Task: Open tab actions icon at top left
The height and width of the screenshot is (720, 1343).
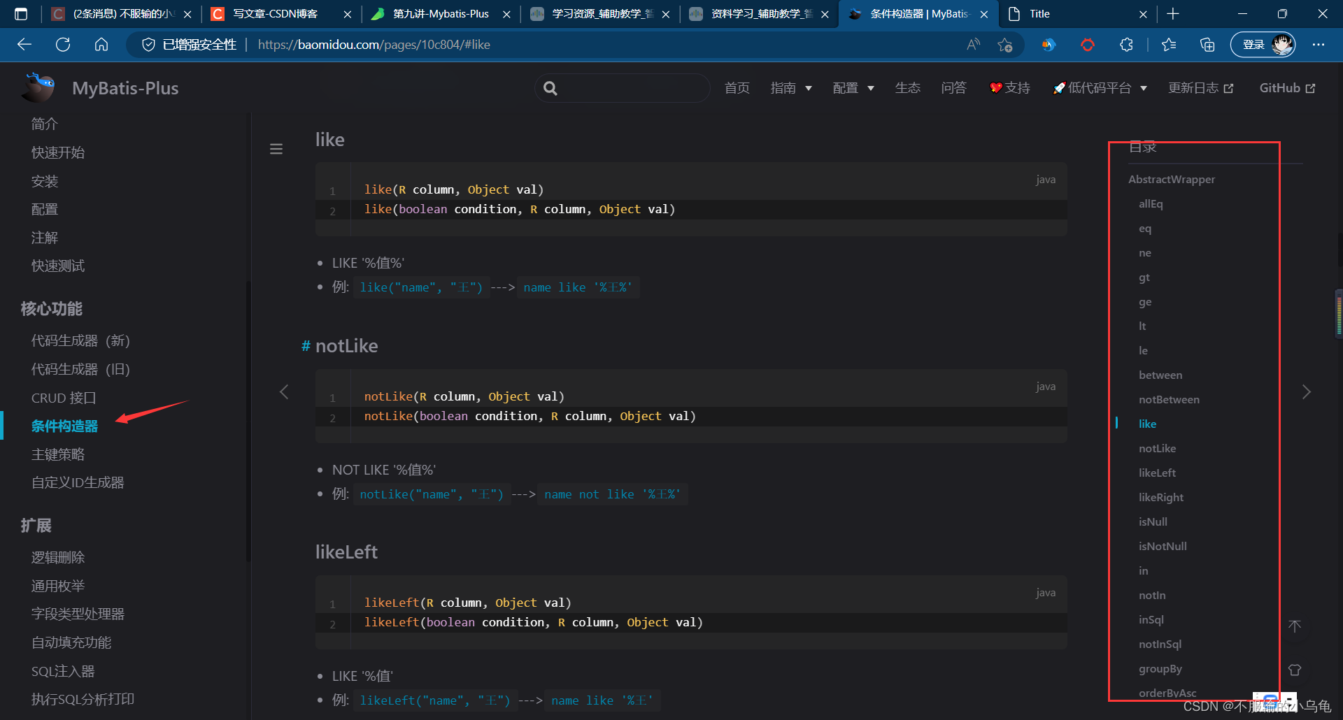Action: pyautogui.click(x=21, y=14)
